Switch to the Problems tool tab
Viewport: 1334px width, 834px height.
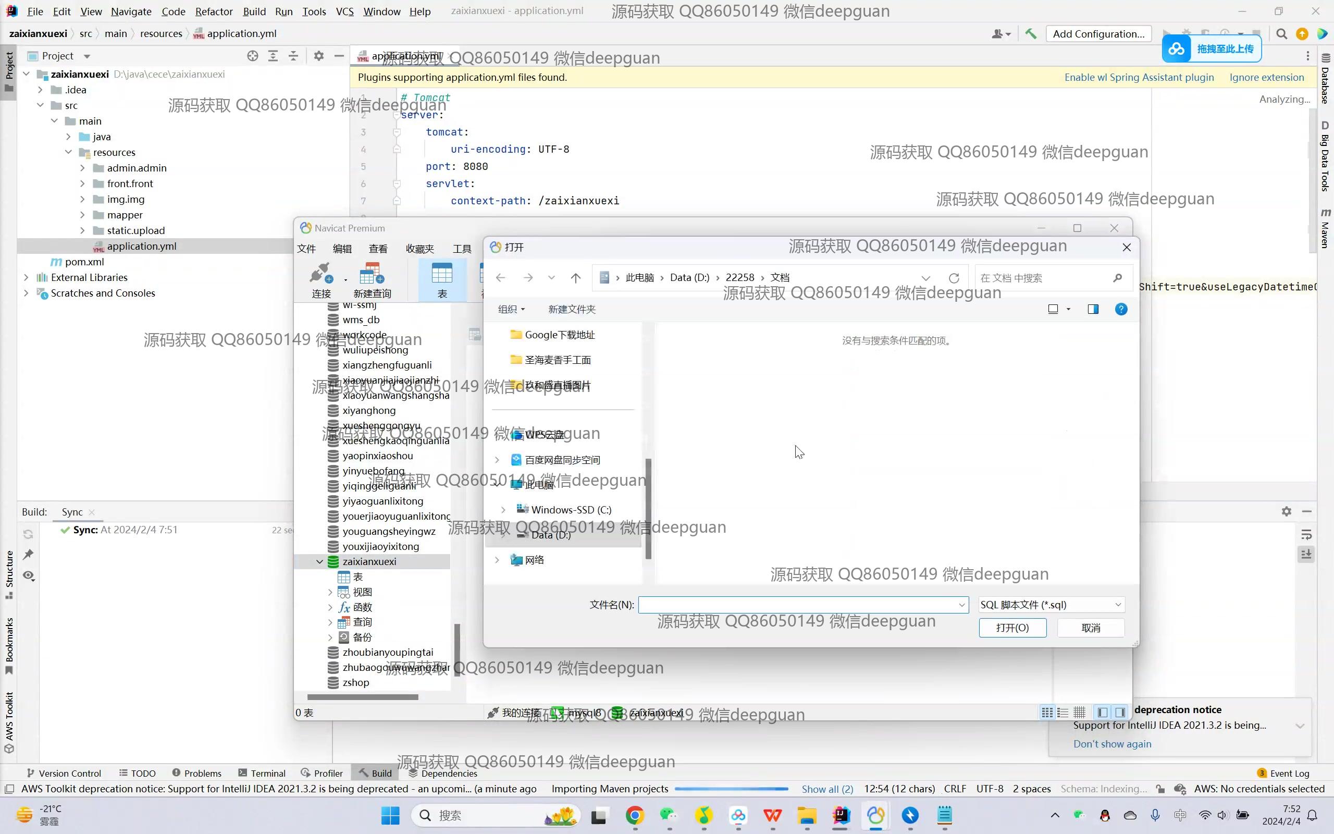point(196,774)
